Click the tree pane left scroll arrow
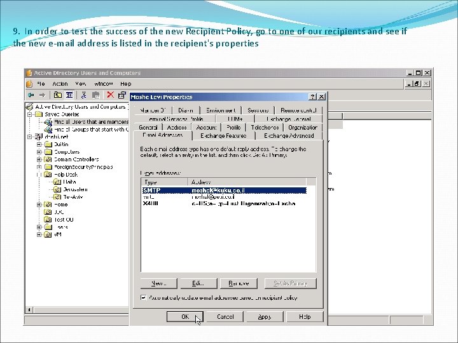The image size is (458, 343). (x=29, y=310)
